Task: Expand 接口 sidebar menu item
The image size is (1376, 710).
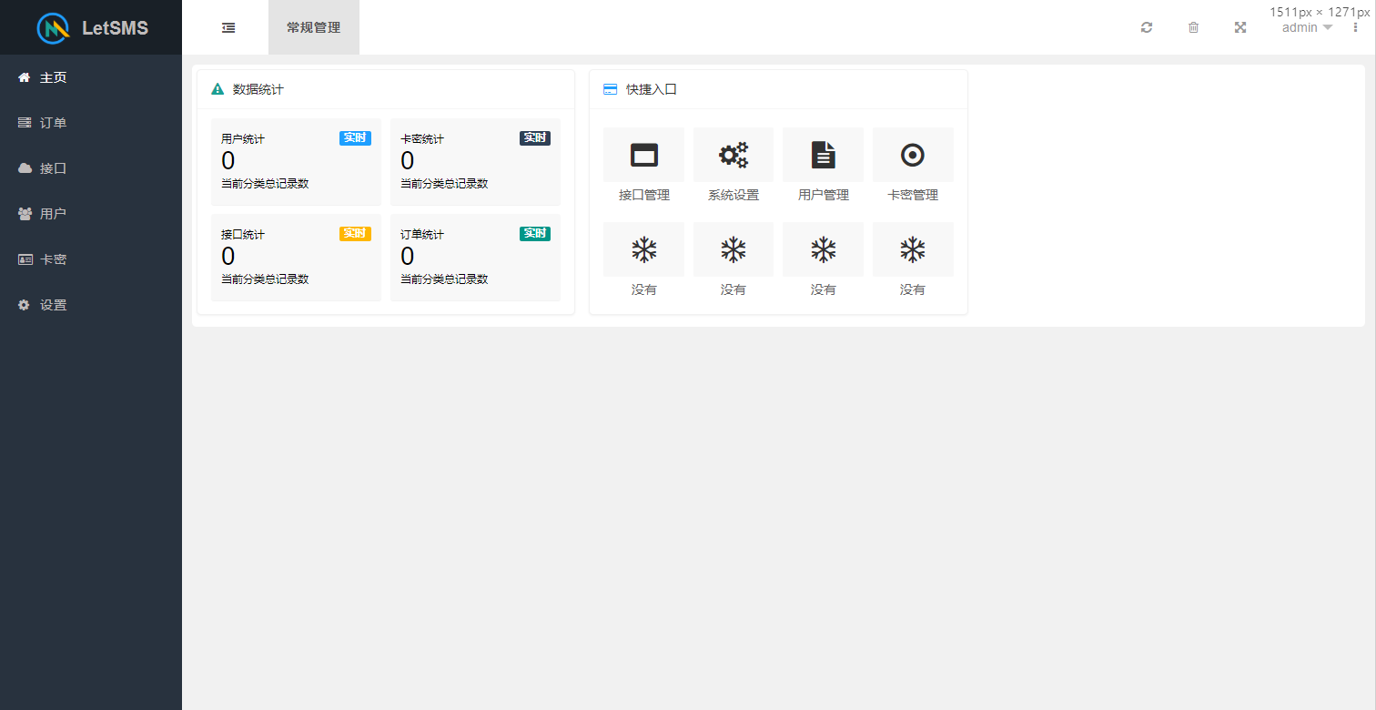Action: (x=53, y=168)
